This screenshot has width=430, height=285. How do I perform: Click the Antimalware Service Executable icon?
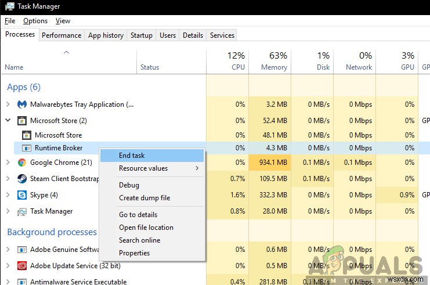22,282
